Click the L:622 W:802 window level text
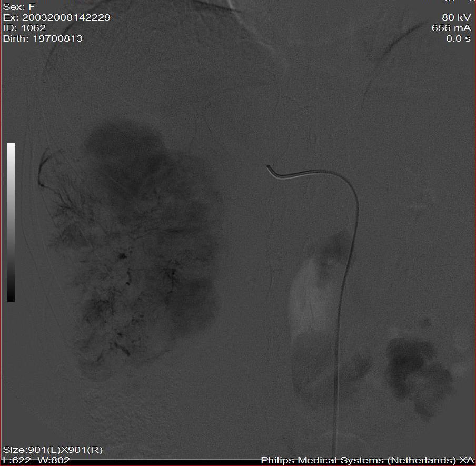476x466 pixels. pos(36,460)
